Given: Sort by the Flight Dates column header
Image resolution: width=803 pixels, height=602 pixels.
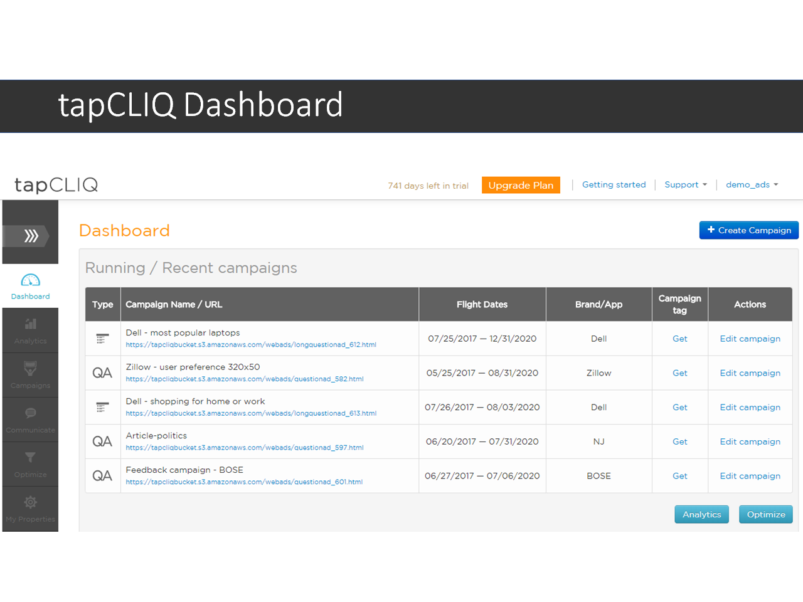Looking at the screenshot, I should tap(482, 304).
